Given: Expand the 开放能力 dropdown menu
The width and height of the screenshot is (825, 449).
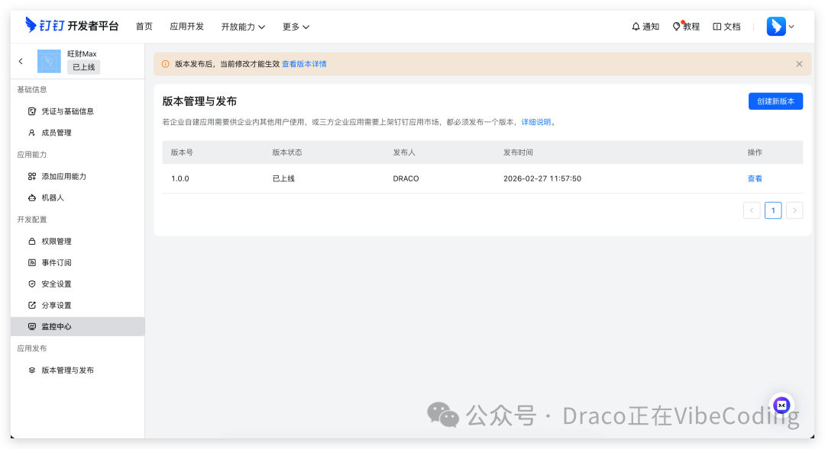Looking at the screenshot, I should (243, 26).
